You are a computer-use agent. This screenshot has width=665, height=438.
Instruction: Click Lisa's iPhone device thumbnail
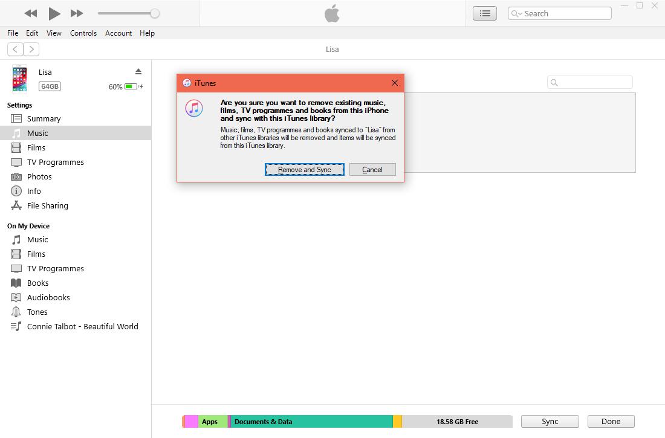pyautogui.click(x=19, y=79)
